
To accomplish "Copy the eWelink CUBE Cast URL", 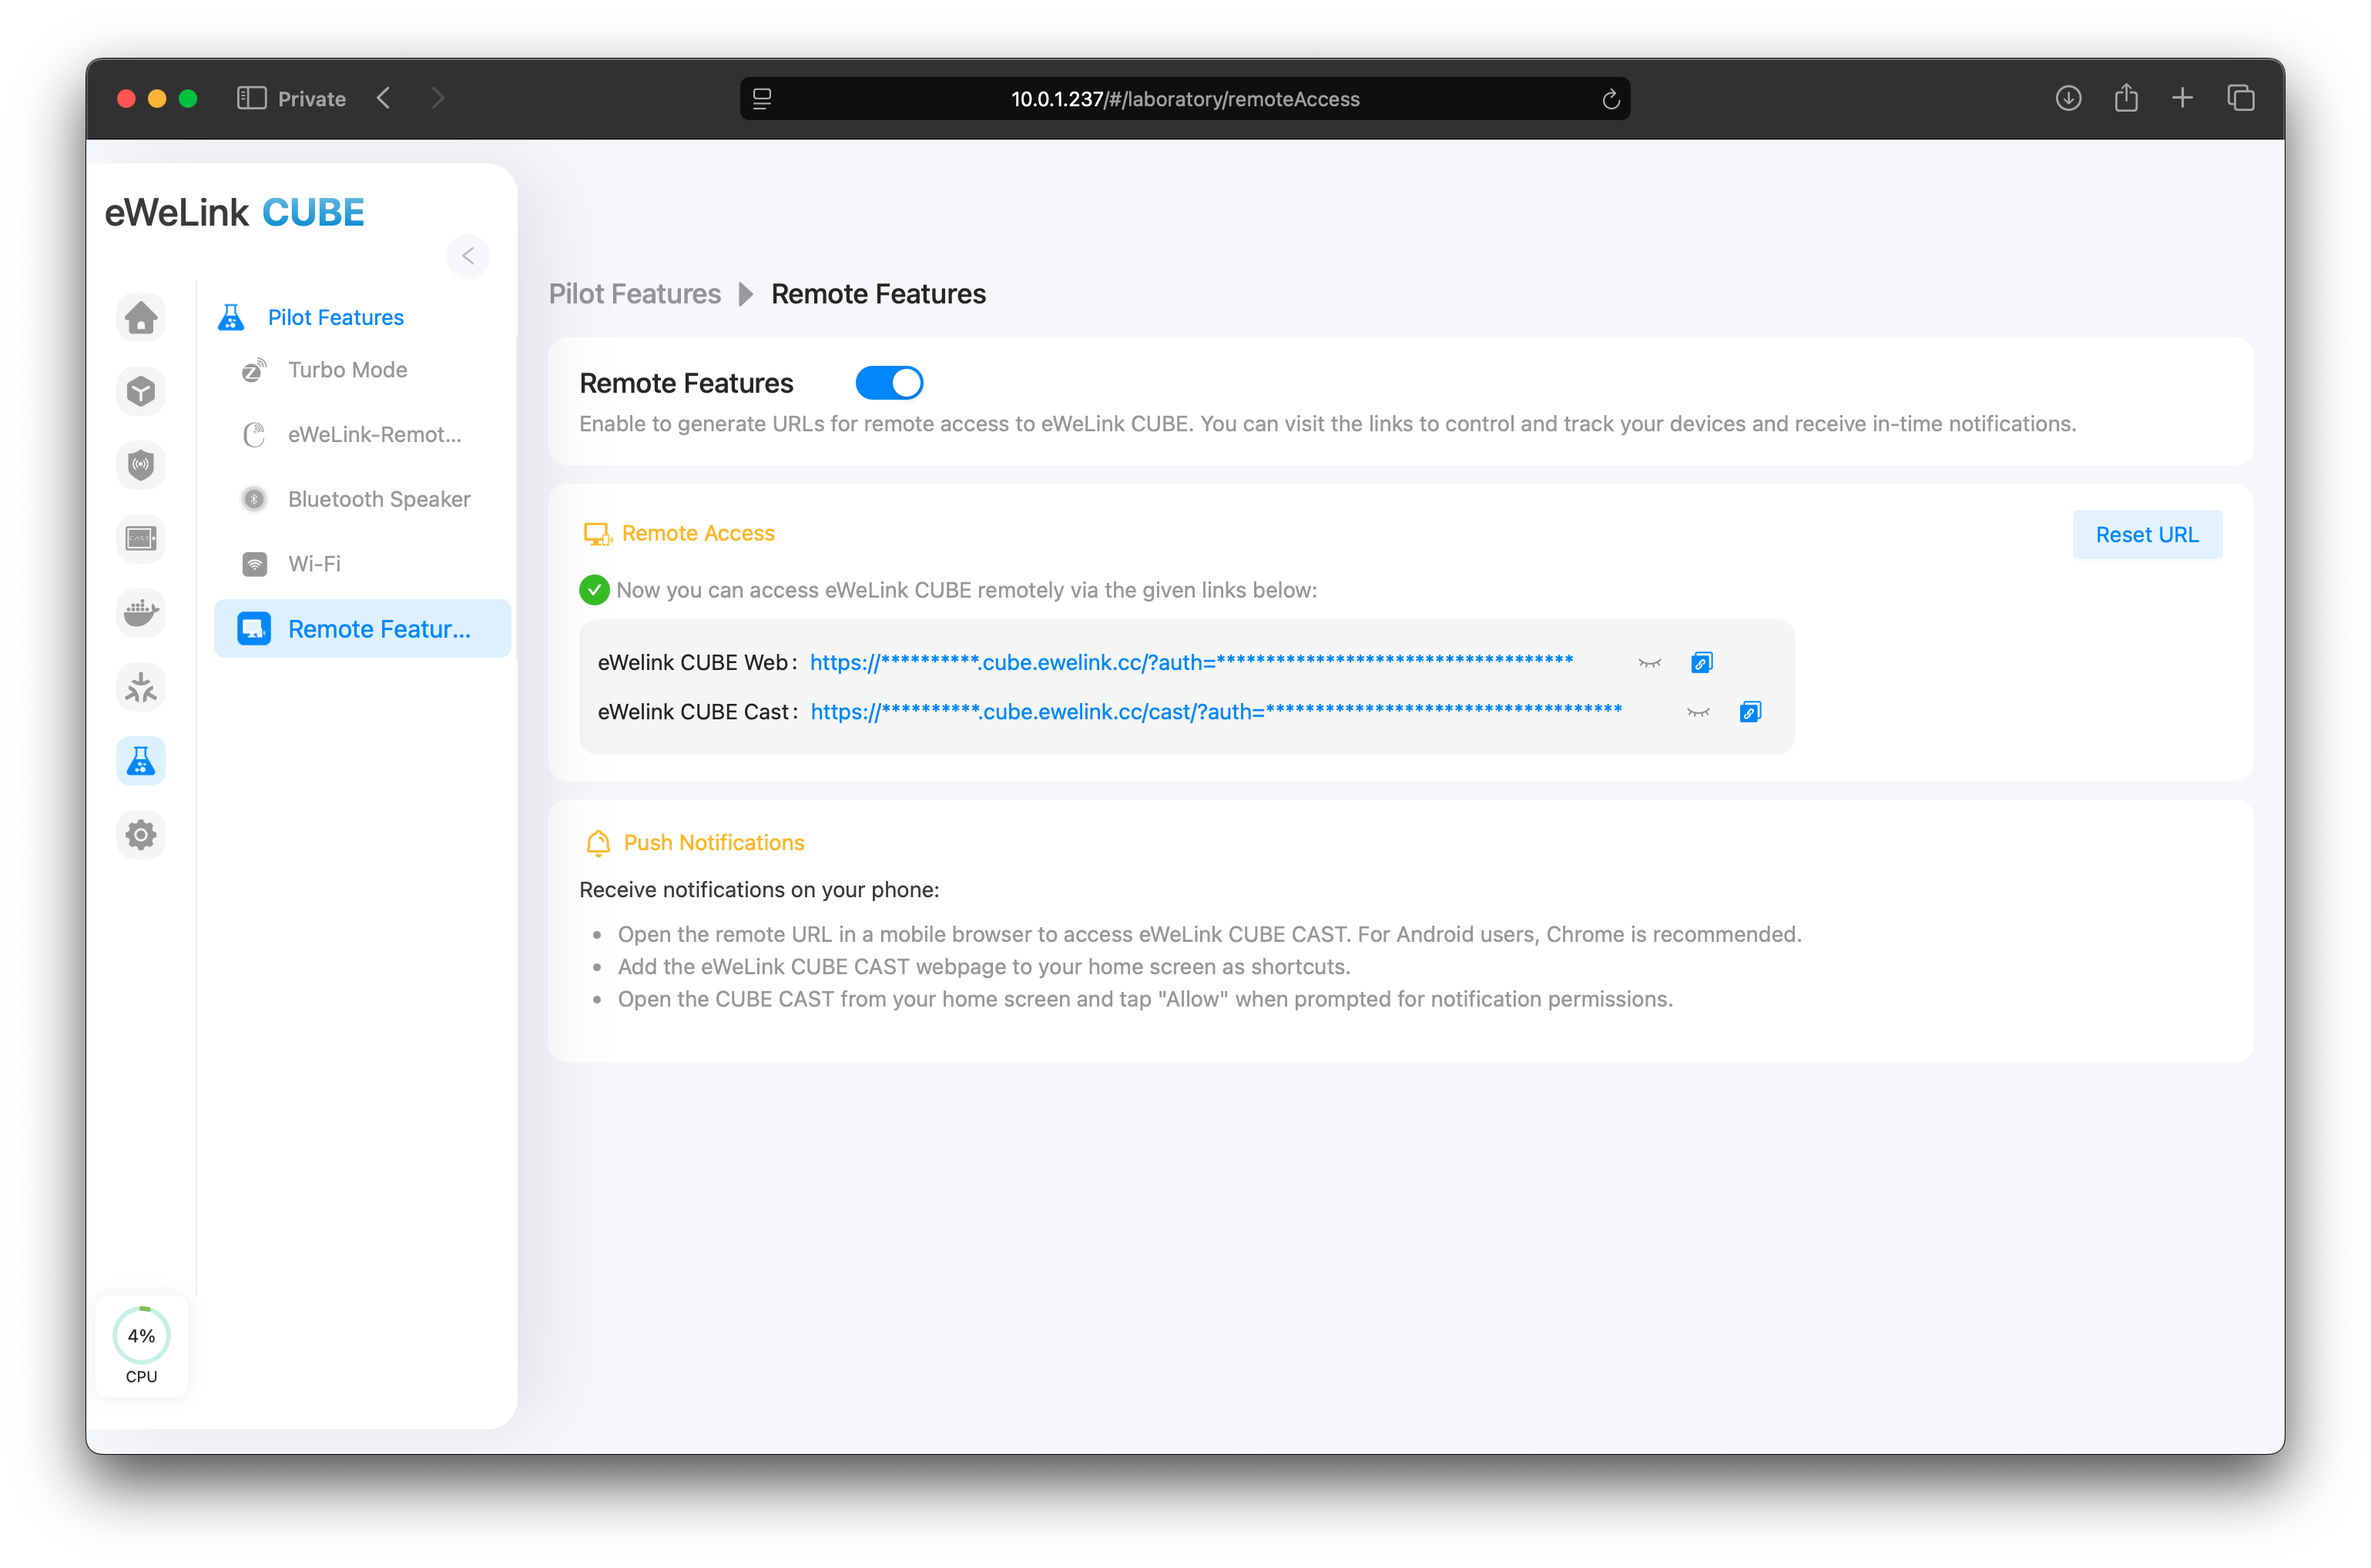I will tap(1750, 712).
